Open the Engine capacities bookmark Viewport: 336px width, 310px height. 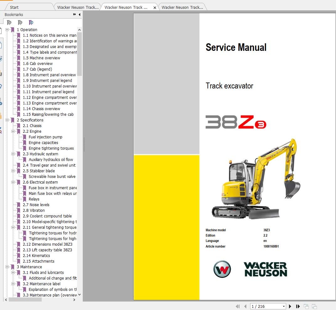coord(44,143)
